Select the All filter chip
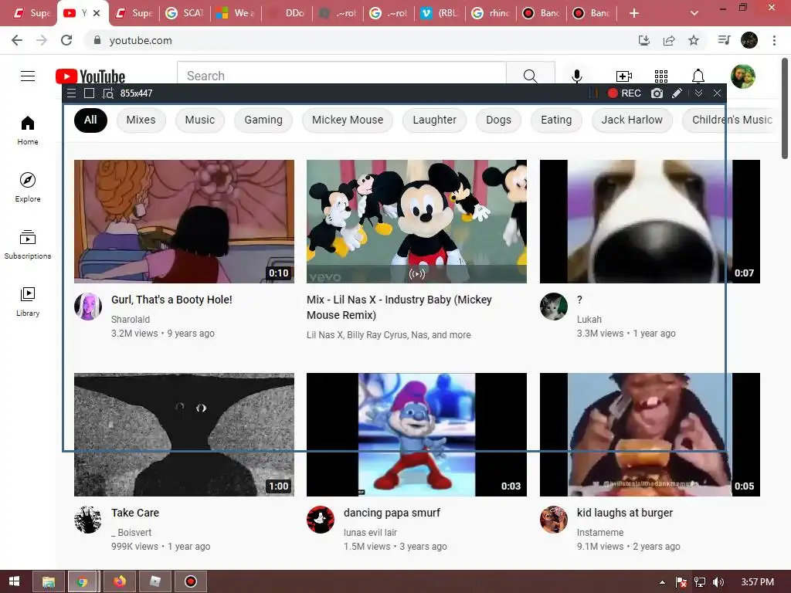 point(91,120)
